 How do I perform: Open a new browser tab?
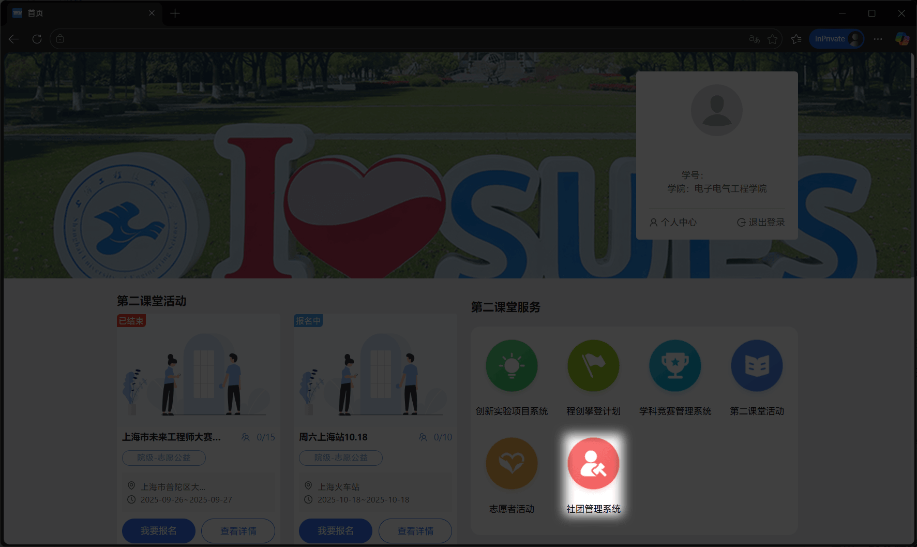175,13
